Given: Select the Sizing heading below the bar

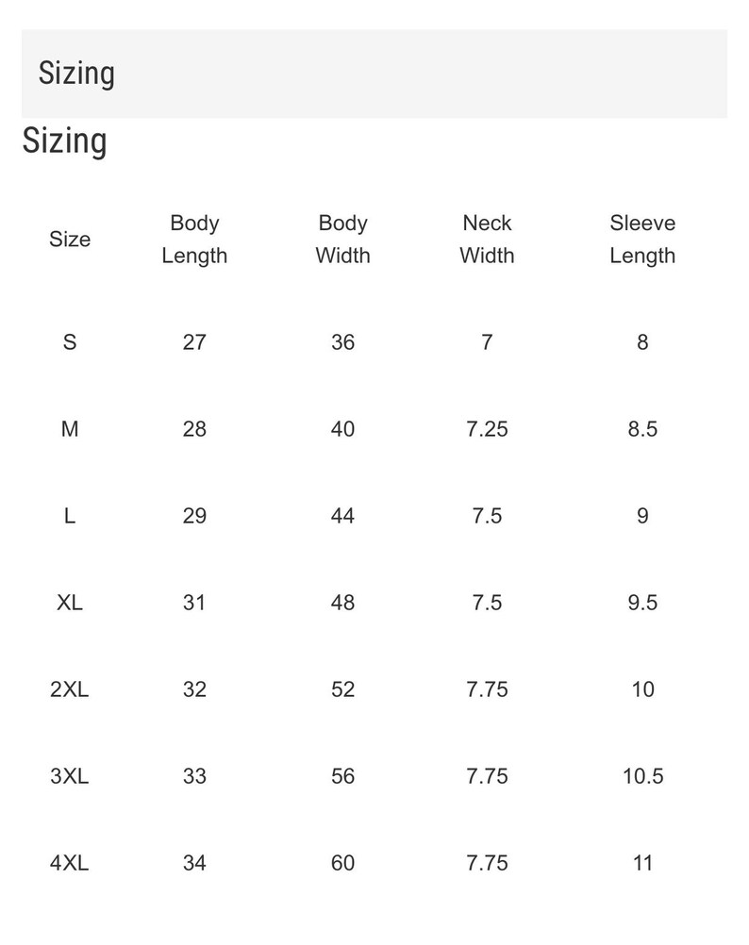Looking at the screenshot, I should click(64, 141).
